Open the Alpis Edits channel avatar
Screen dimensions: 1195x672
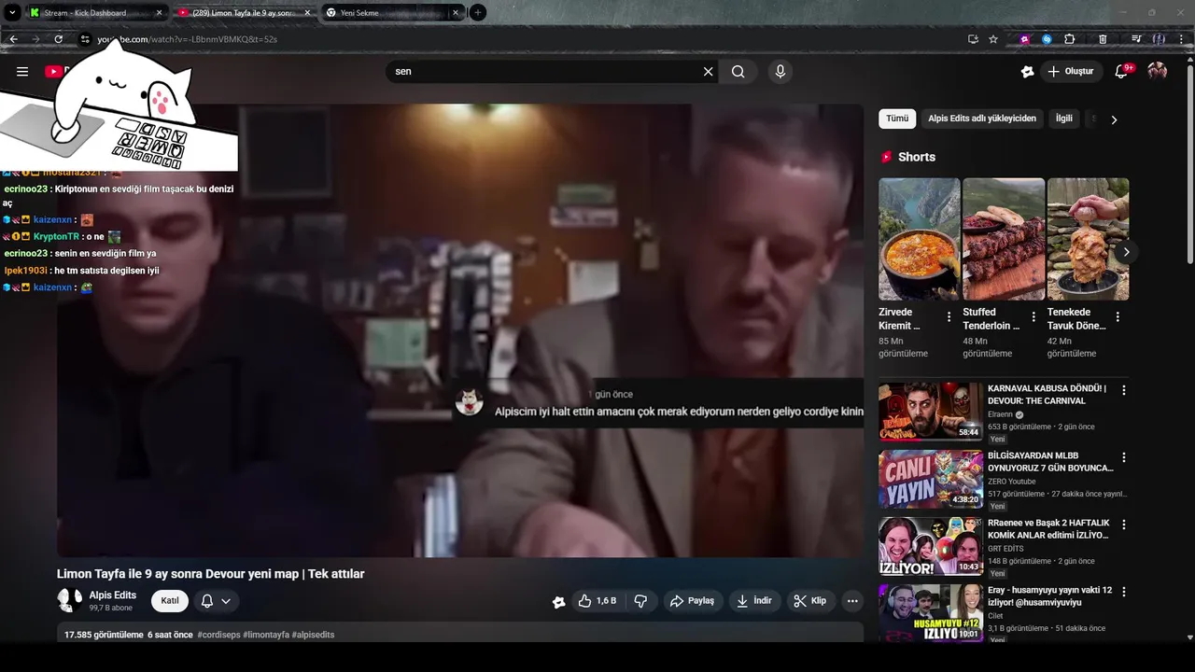point(70,600)
